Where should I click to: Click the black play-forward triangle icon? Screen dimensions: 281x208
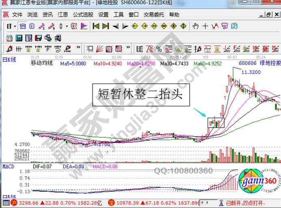(125, 26)
